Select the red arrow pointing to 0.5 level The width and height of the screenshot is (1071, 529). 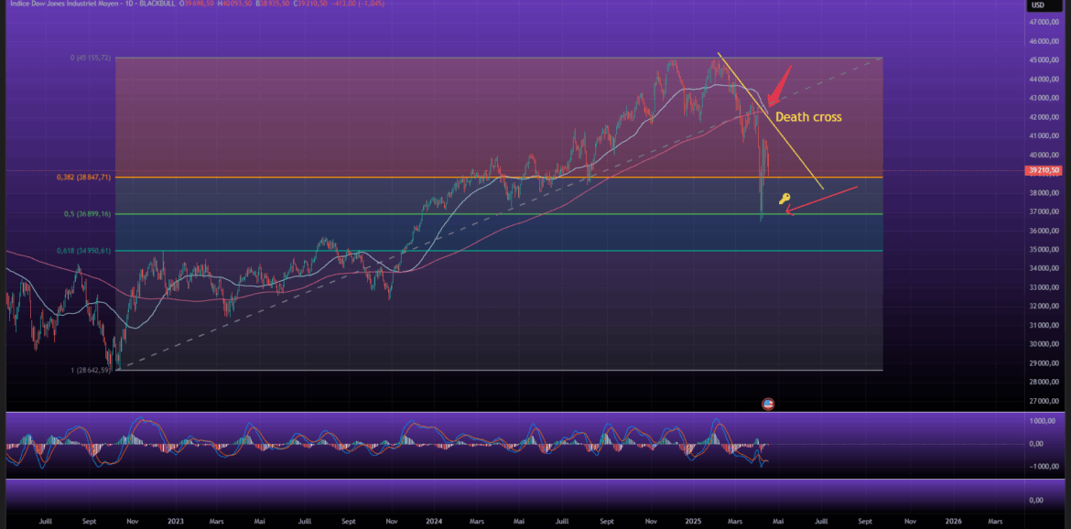[822, 200]
